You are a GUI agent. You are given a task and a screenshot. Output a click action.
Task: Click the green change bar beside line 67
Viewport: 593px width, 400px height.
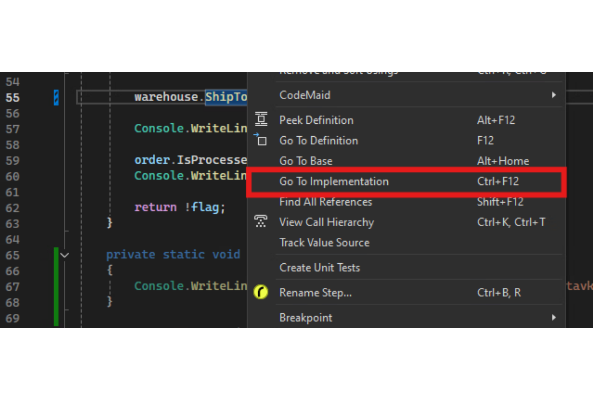[56, 286]
